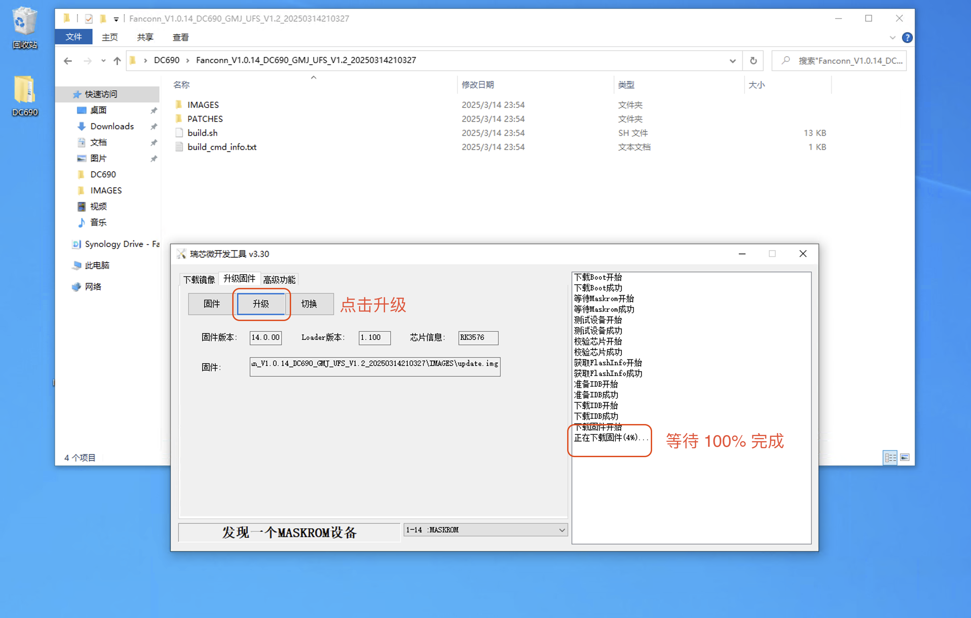
Task: Select 此电脑 in the sidebar
Action: pos(97,265)
